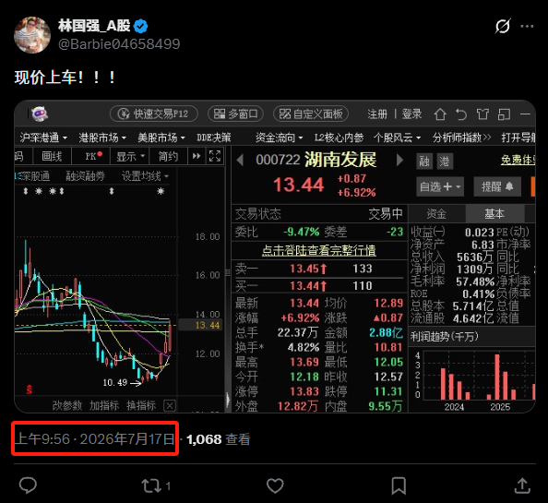Image resolution: width=548 pixels, height=503 pixels.
Task: Go to next stock with right triangle
Action: click(399, 160)
